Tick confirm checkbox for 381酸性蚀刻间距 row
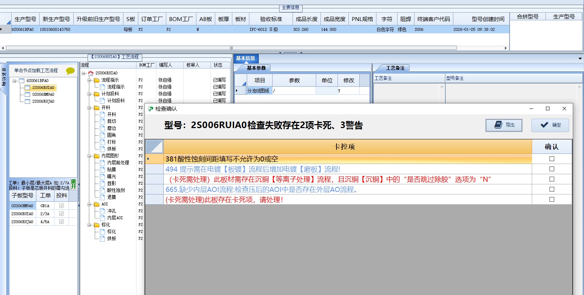584x295 pixels. [x=552, y=159]
